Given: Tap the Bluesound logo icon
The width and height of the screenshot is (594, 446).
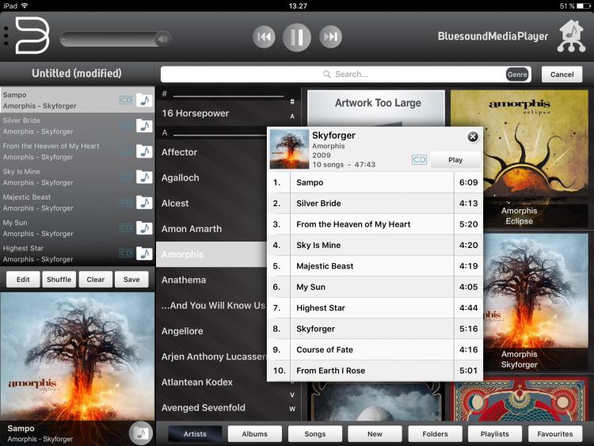Looking at the screenshot, I should (32, 36).
